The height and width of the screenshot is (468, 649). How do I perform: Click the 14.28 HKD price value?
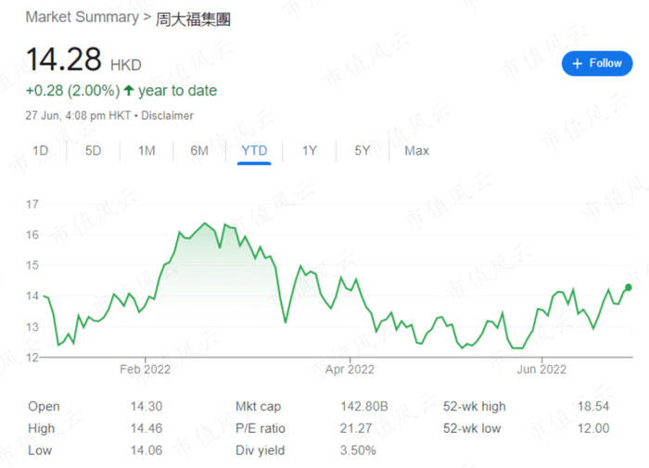click(63, 60)
